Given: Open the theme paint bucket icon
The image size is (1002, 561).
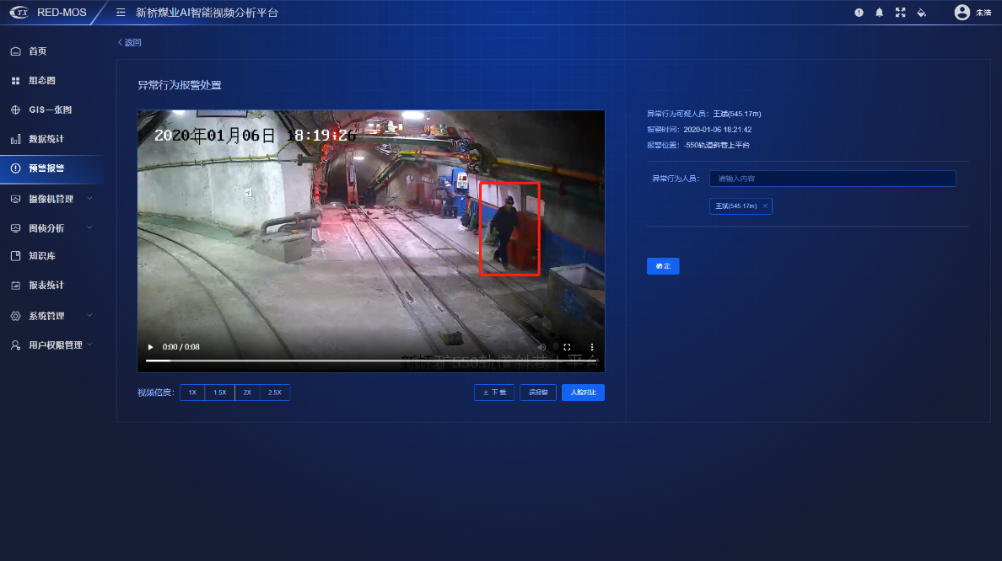Looking at the screenshot, I should click(922, 12).
